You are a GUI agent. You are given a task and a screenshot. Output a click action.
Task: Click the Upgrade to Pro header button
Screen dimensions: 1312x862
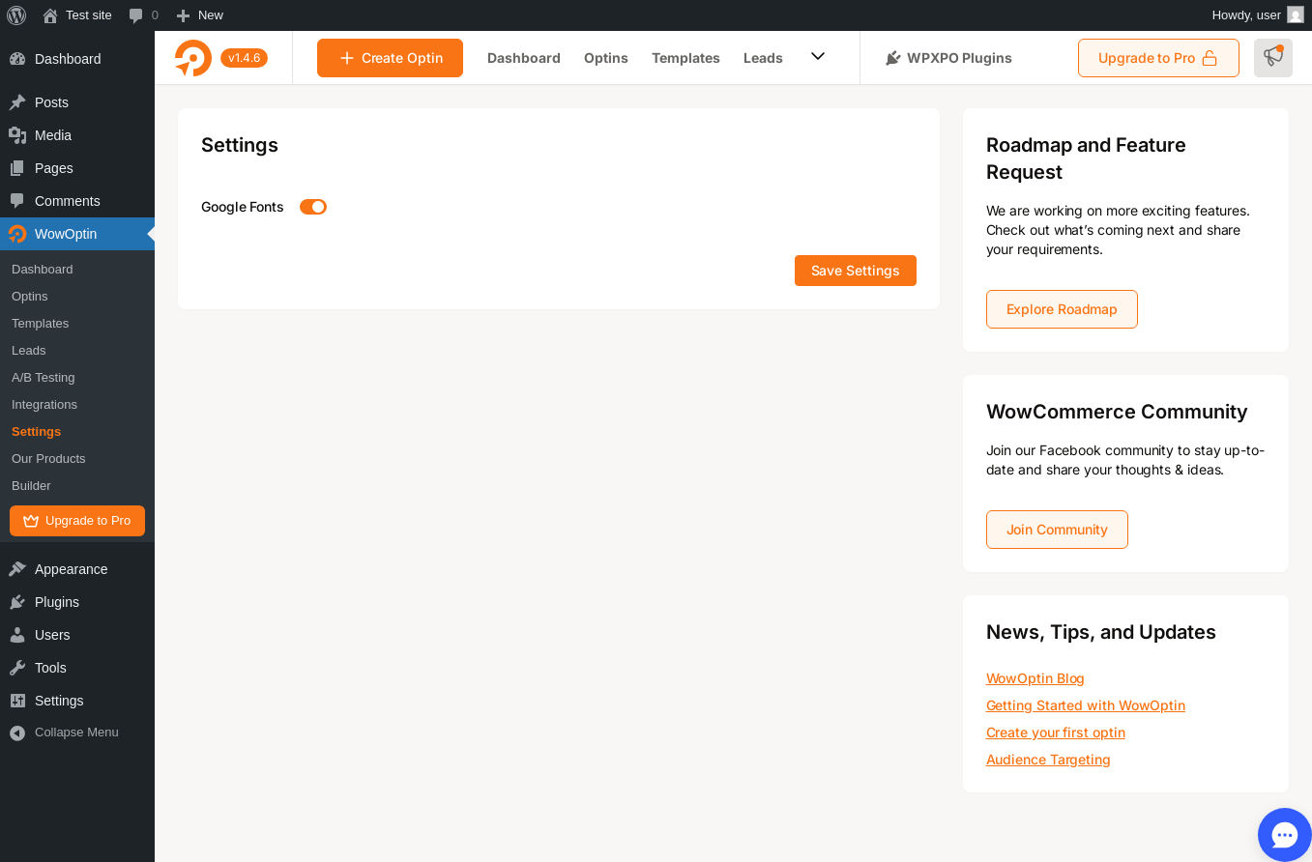pyautogui.click(x=1158, y=58)
